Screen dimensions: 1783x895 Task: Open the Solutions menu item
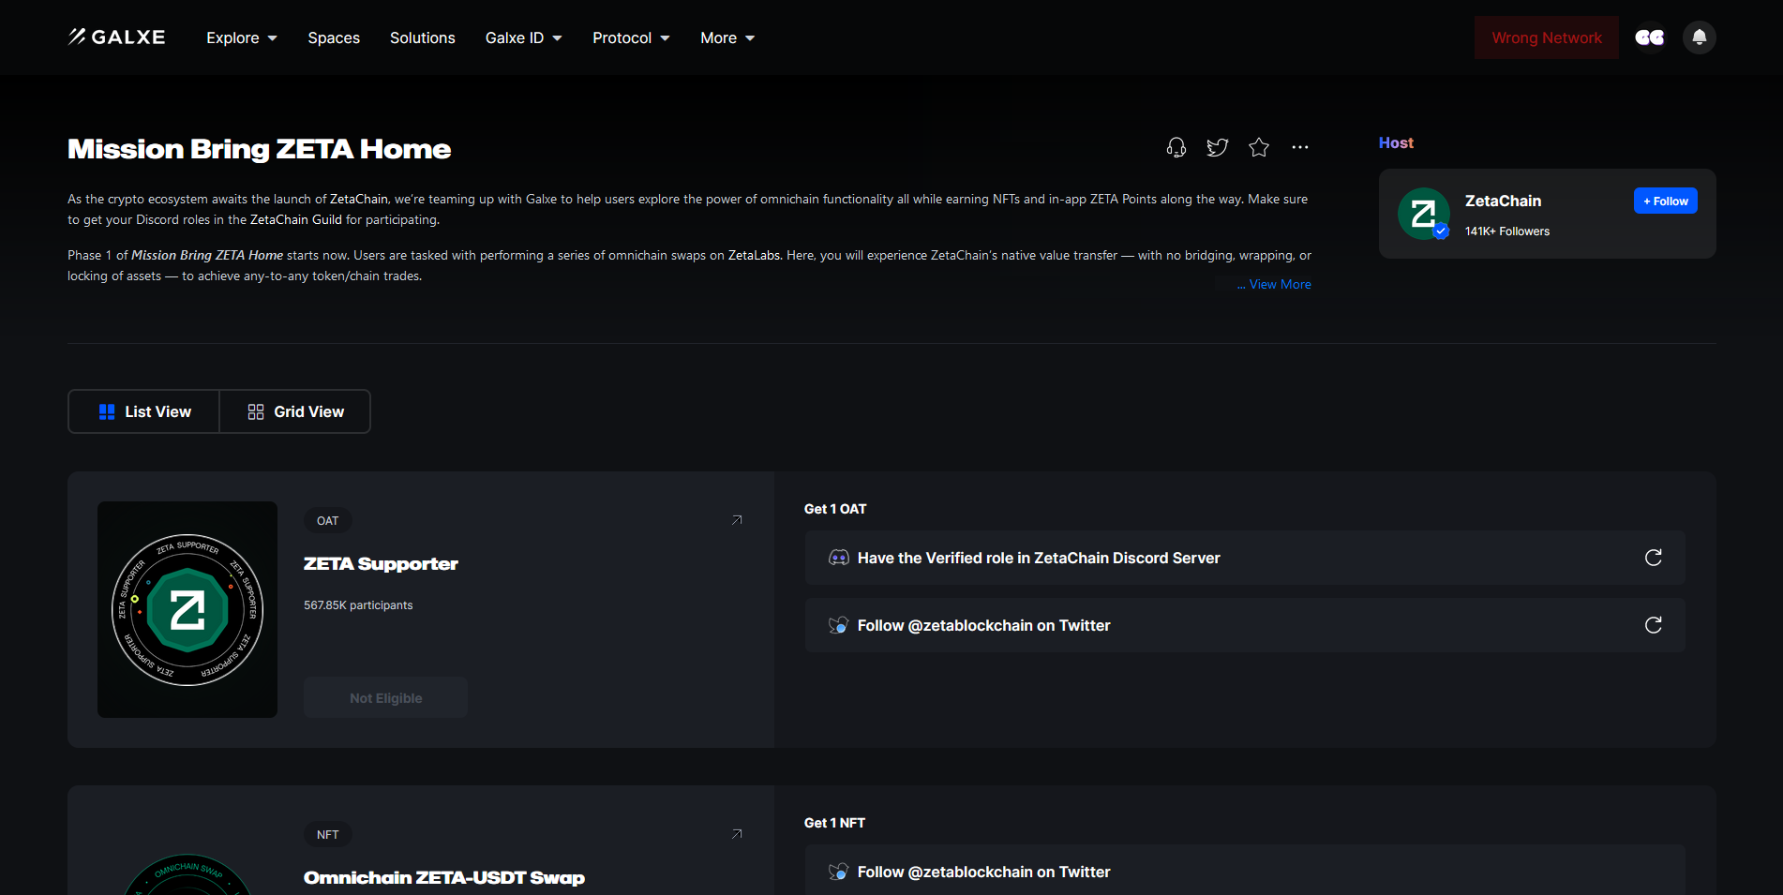[422, 37]
